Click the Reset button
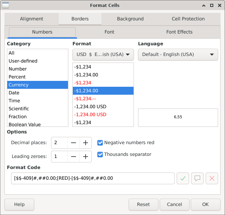This screenshot has width=225, height=215. 144,204
